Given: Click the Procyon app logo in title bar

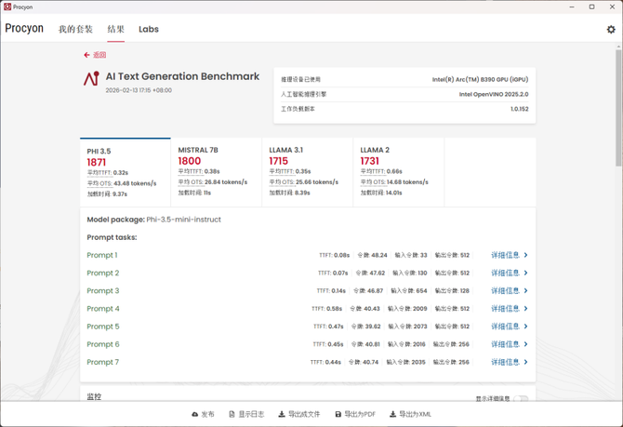Looking at the screenshot, I should tap(7, 7).
